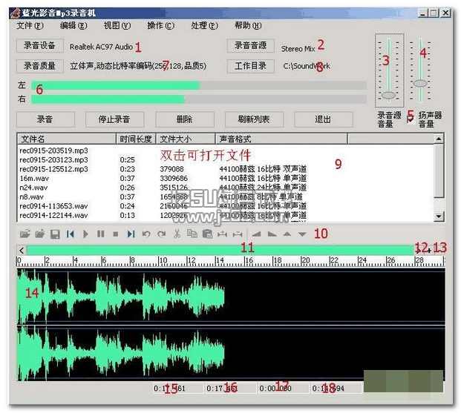Sort by the 声音格式 column header
Screen dimensions: 461x413
(x=281, y=139)
